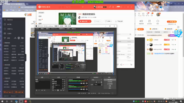This screenshot has width=184, height=103.
Task: Move the source down in OBS sources panel
Action: (x=64, y=90)
